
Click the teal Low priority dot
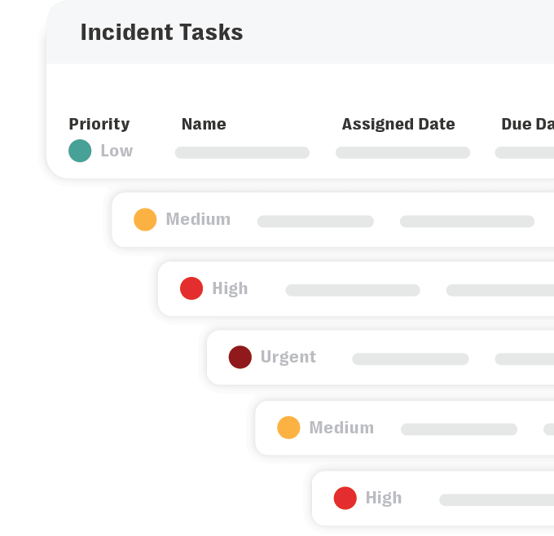tap(80, 151)
